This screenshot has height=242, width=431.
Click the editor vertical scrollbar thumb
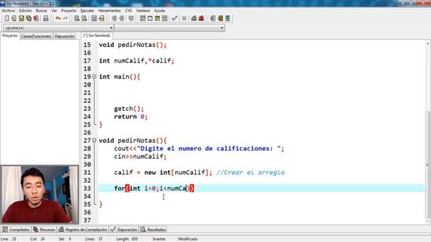428,165
